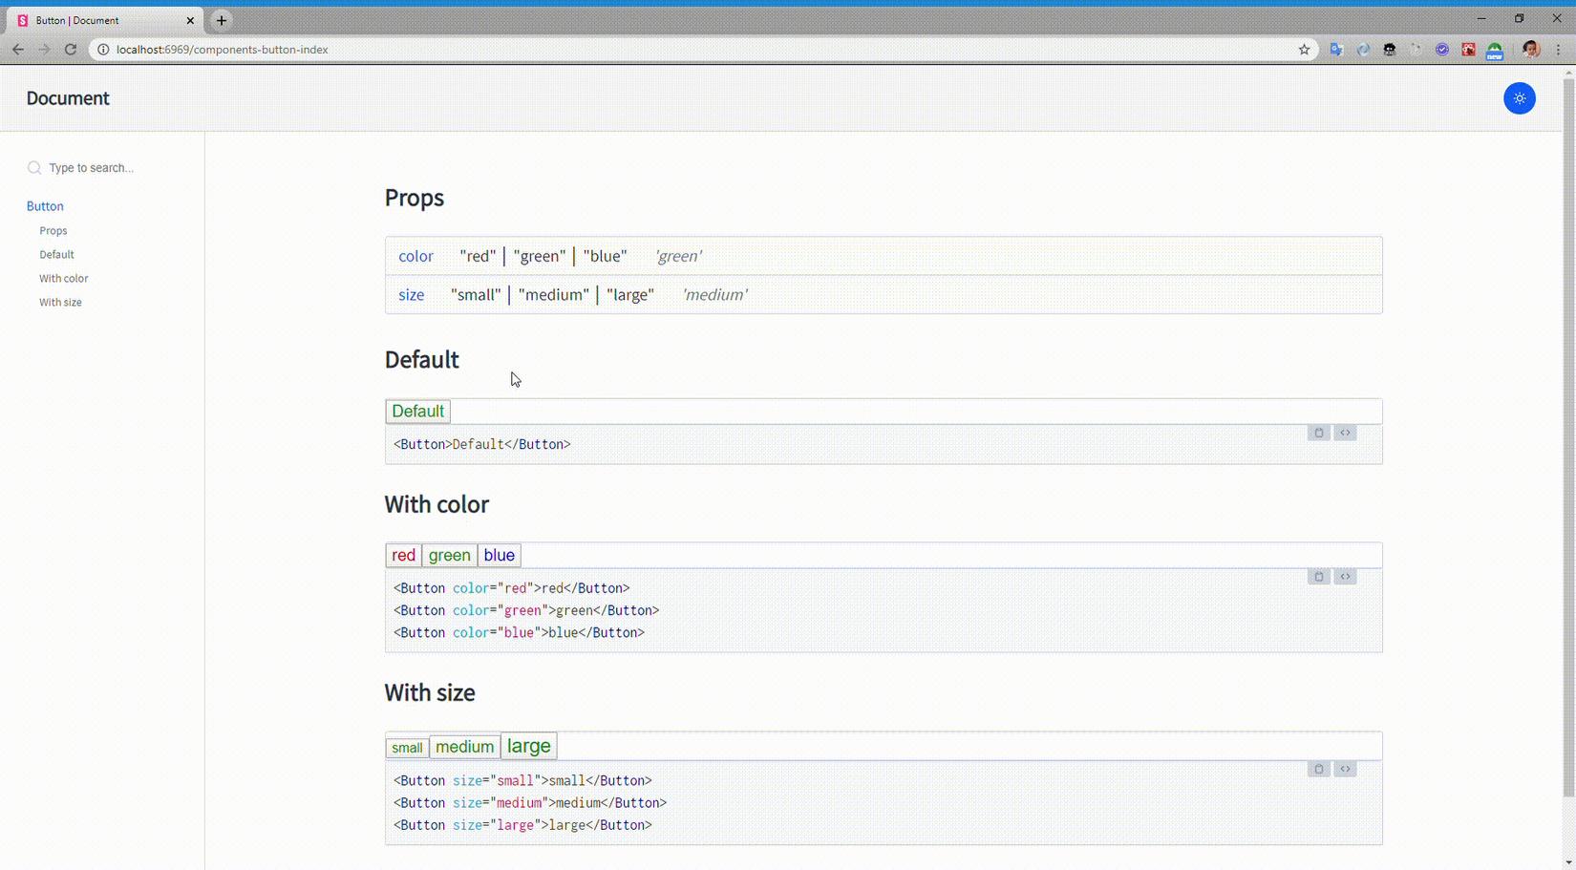
Task: Jump to With color sidebar entry
Action: [63, 279]
